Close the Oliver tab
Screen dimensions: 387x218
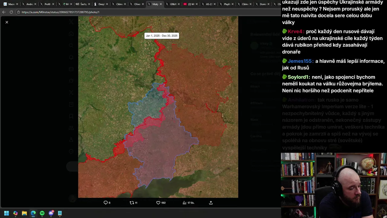[x=143, y=4]
